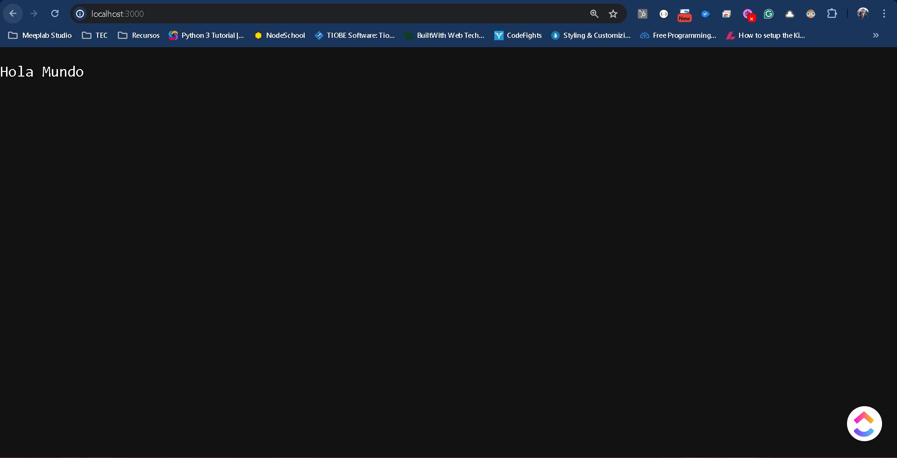
Task: Bookmark this page with the star icon
Action: pyautogui.click(x=613, y=14)
